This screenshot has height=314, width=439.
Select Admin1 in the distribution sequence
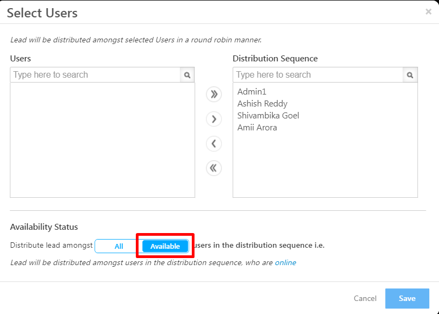click(x=252, y=92)
